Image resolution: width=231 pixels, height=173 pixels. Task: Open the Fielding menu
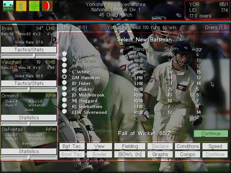coord(130,146)
